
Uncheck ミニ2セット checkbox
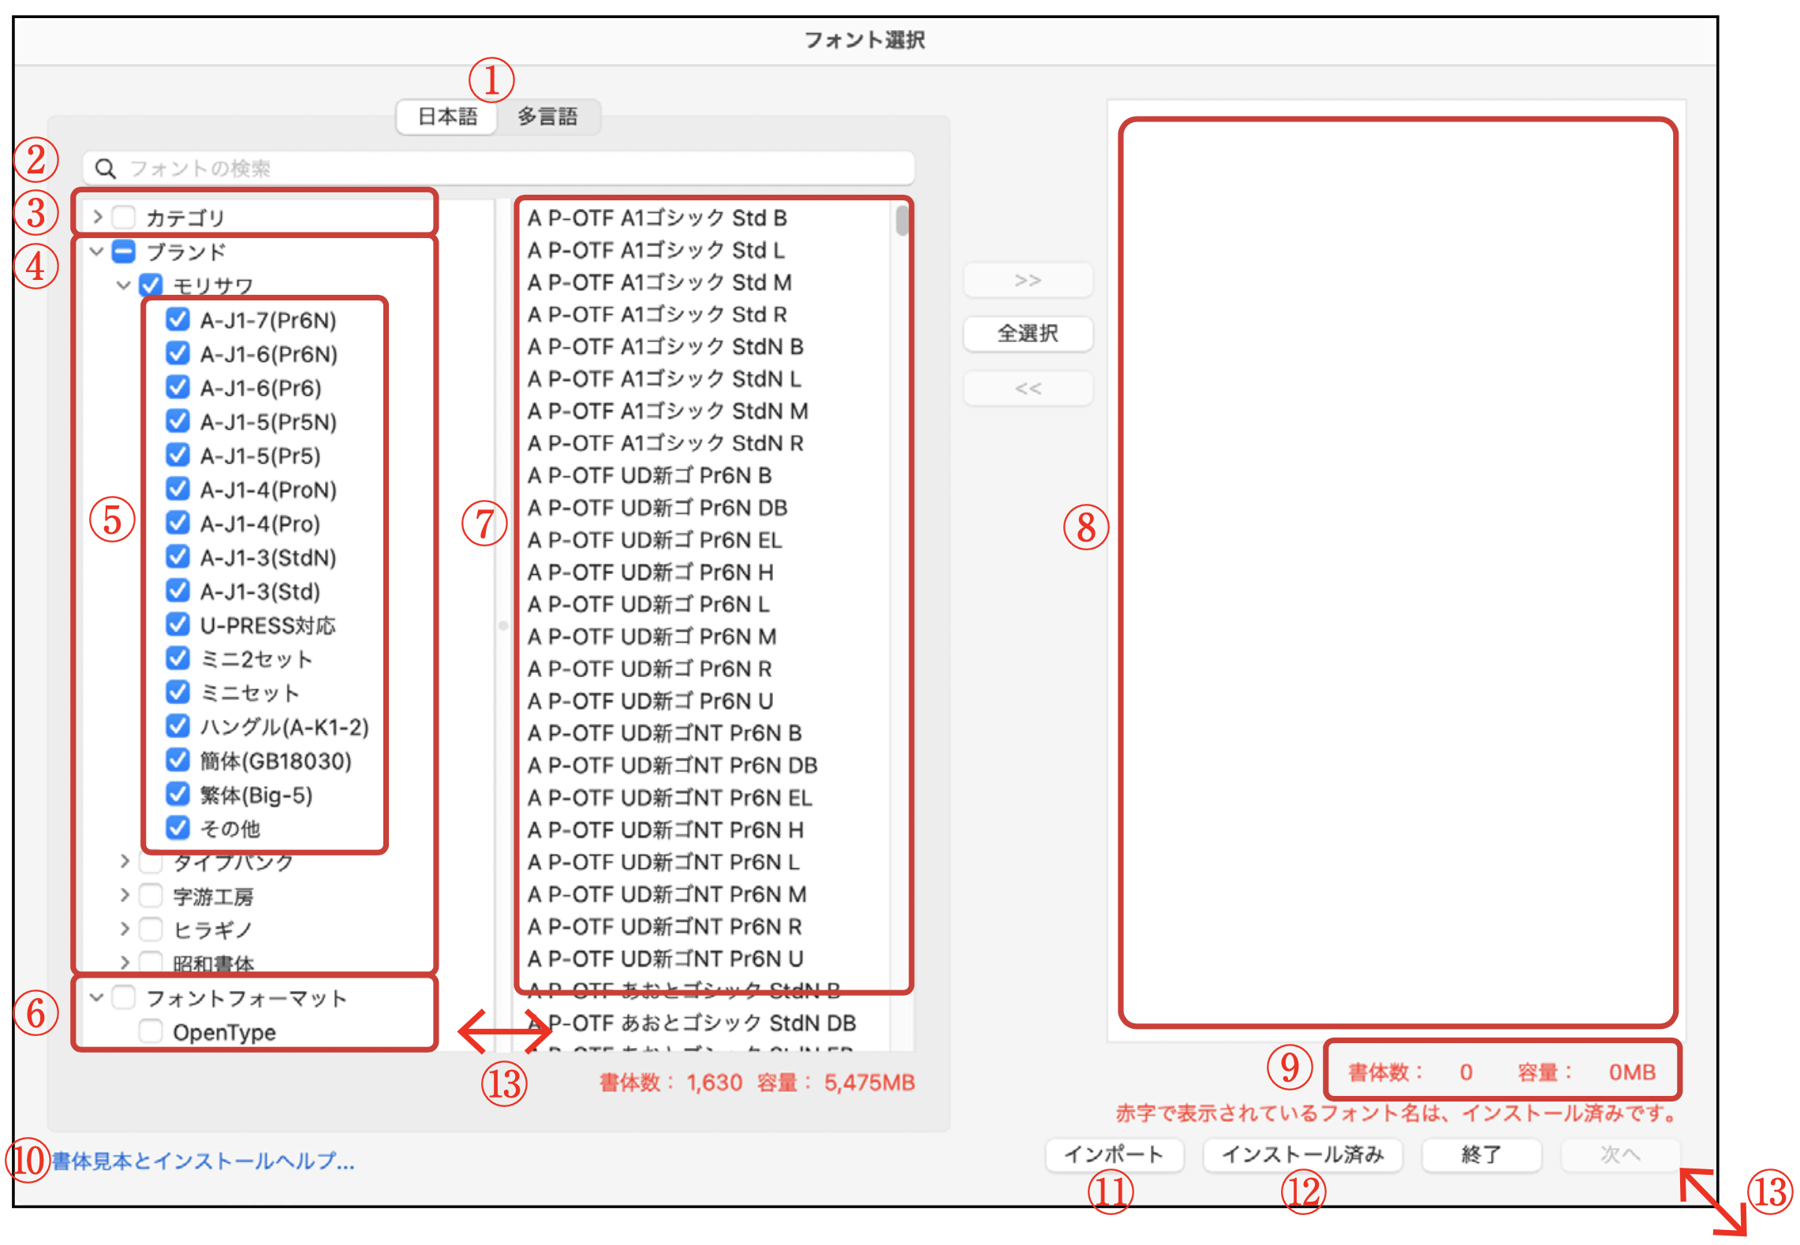[177, 658]
